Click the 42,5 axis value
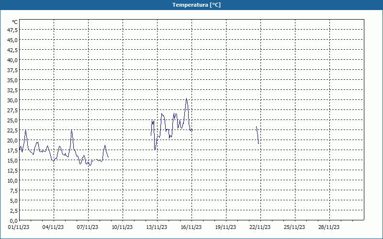383x239 pixels. click(x=13, y=50)
